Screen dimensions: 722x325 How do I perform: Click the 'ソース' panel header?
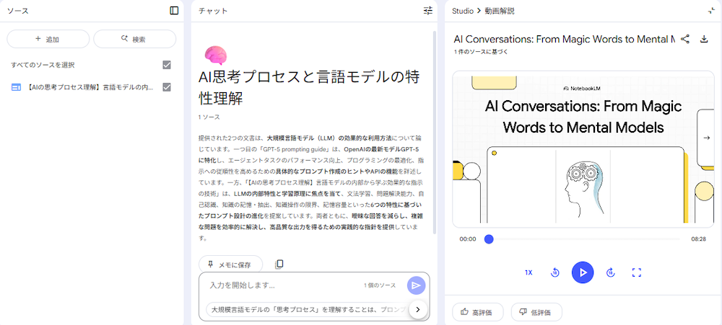point(18,11)
